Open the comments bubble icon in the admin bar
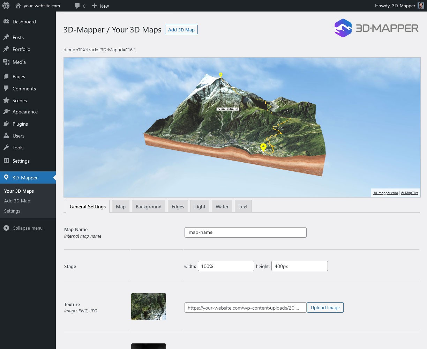Screen dimensions: 427x349 (x=77, y=6)
